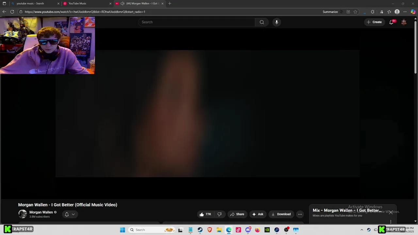This screenshot has height=235, width=418.
Task: Click the Share button
Action: pyautogui.click(x=237, y=214)
